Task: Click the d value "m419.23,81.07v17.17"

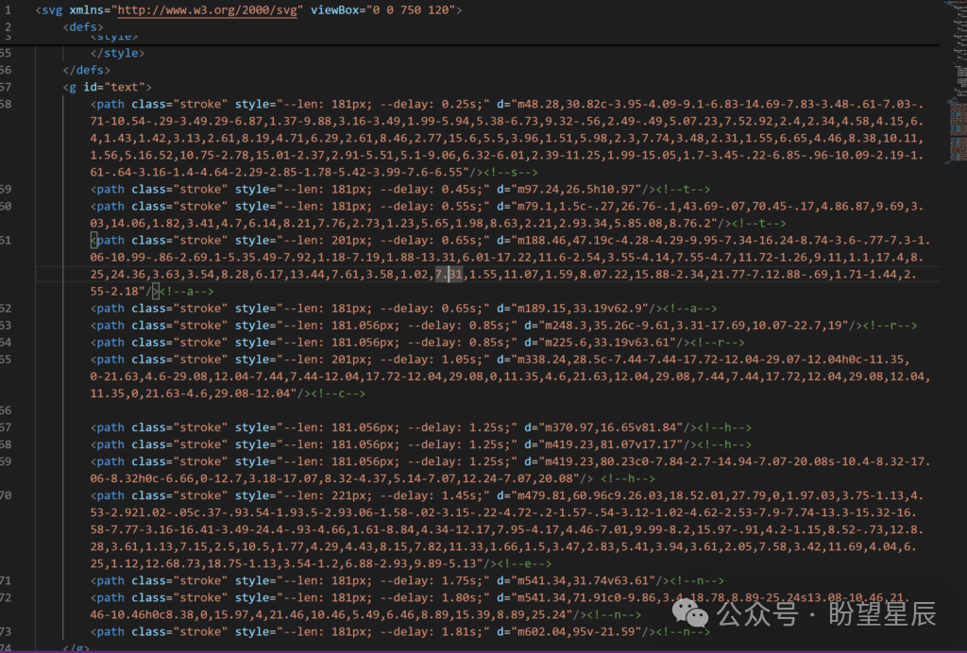Action: click(610, 444)
